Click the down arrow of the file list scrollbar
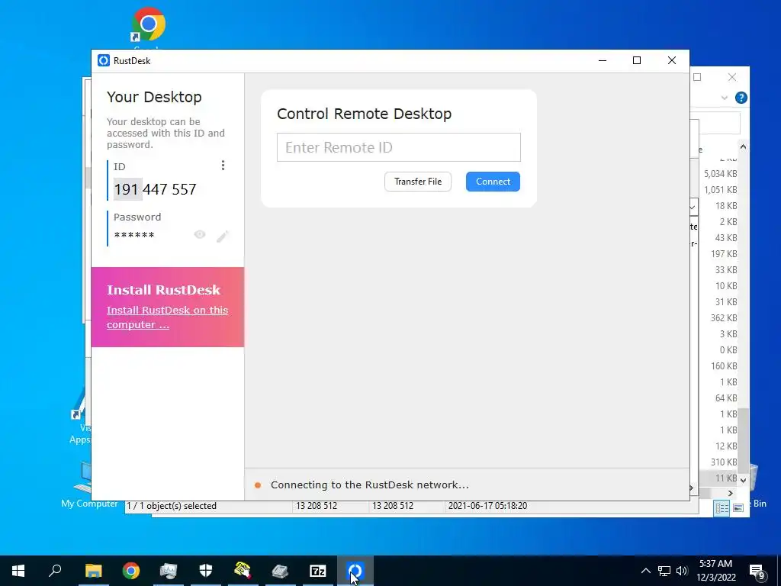Image resolution: width=781 pixels, height=586 pixels. (743, 481)
